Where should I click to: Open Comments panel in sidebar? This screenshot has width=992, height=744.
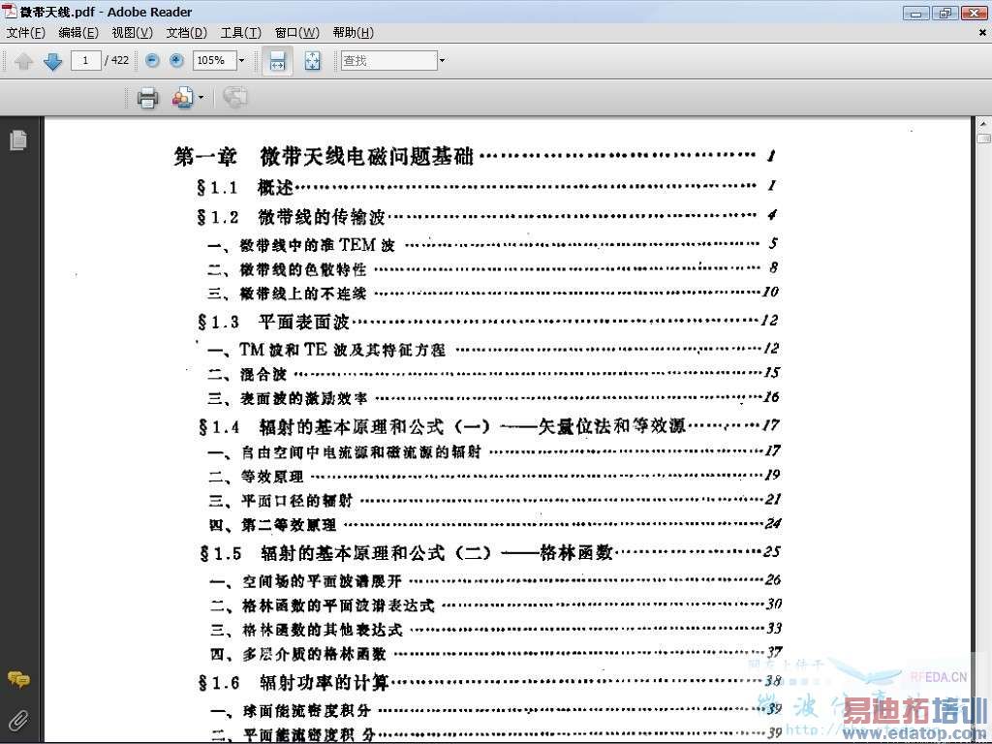click(x=18, y=680)
